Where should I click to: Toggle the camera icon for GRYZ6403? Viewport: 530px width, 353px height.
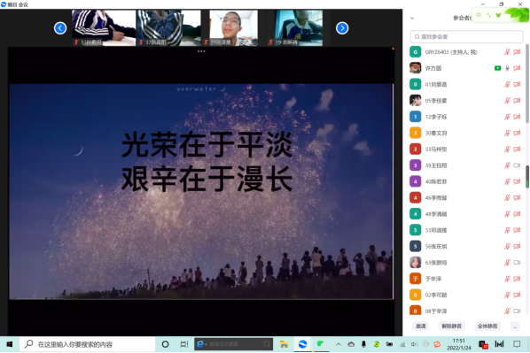[x=517, y=52]
